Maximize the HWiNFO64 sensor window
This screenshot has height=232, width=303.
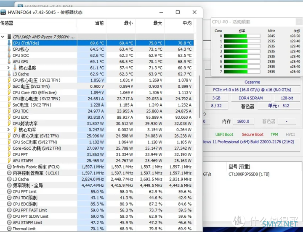178,12
